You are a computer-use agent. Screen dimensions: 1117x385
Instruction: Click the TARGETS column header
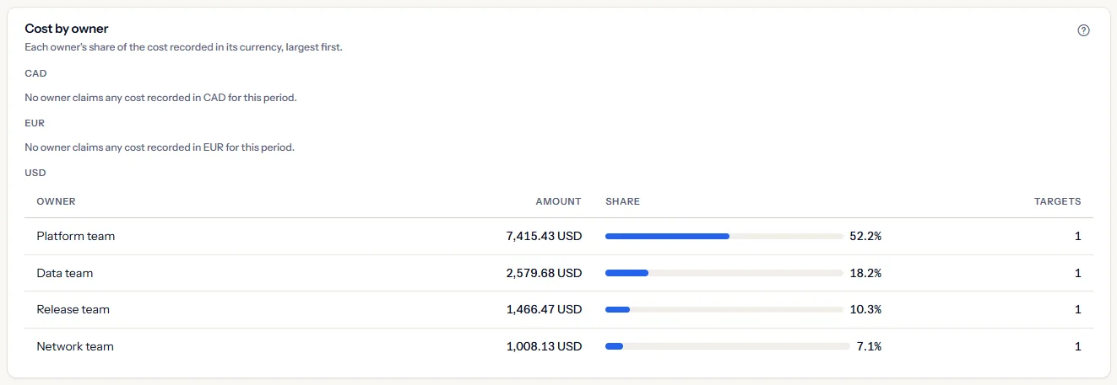1058,201
